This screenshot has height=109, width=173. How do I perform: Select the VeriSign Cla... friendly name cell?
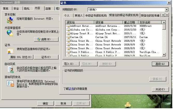[x=149, y=52]
